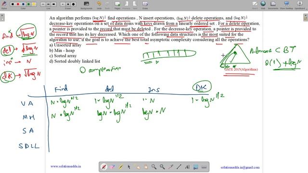Choose the green pen color

pos(29,4)
